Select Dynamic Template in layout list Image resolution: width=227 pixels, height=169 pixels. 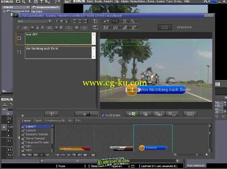pos(36,134)
